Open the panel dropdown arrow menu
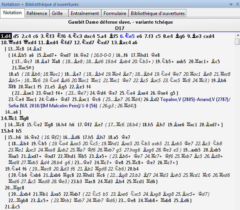The image size is (240, 210). (x=231, y=4)
